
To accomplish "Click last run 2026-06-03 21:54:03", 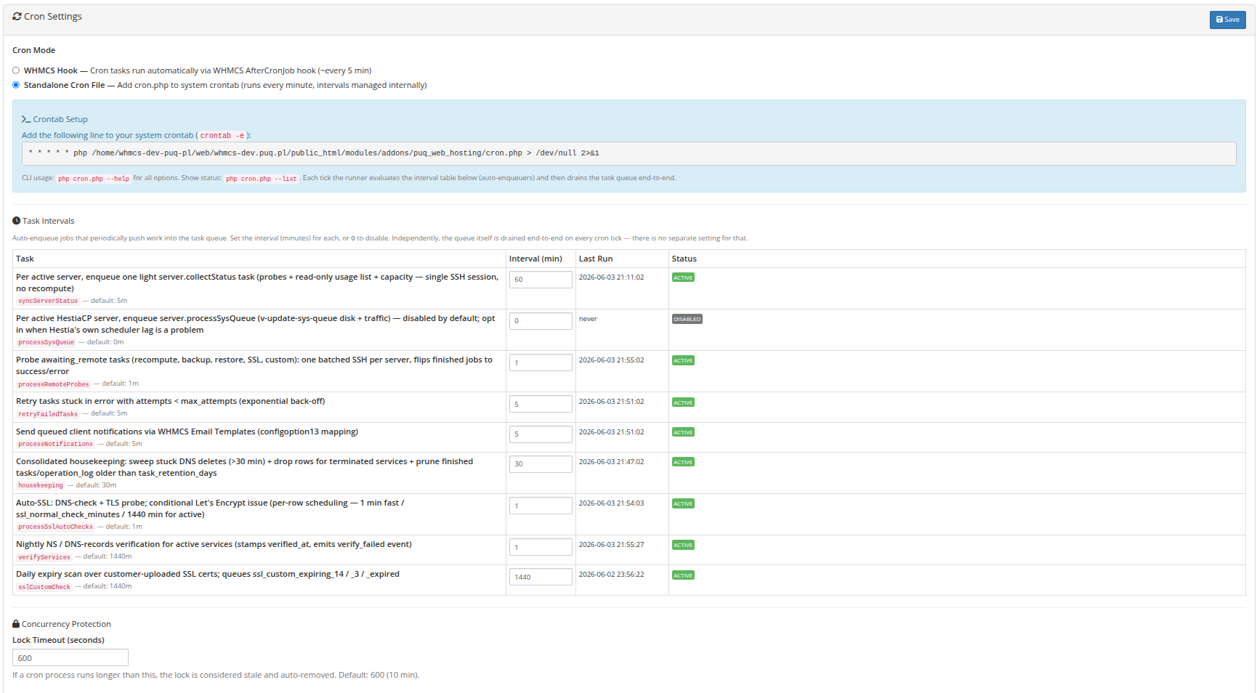I will (x=611, y=503).
